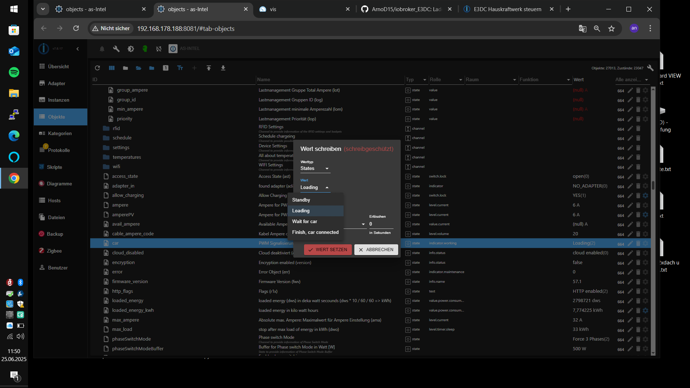Screen dimensions: 690x388
Task: Open the Chrome tab search dropdown
Action: [x=43, y=9]
